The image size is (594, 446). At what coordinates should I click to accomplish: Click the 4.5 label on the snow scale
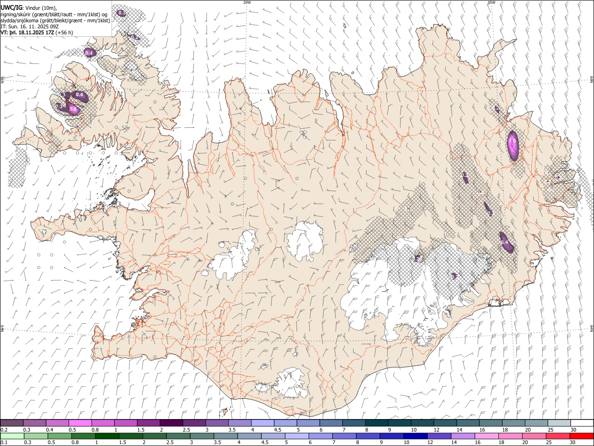pyautogui.click(x=278, y=430)
